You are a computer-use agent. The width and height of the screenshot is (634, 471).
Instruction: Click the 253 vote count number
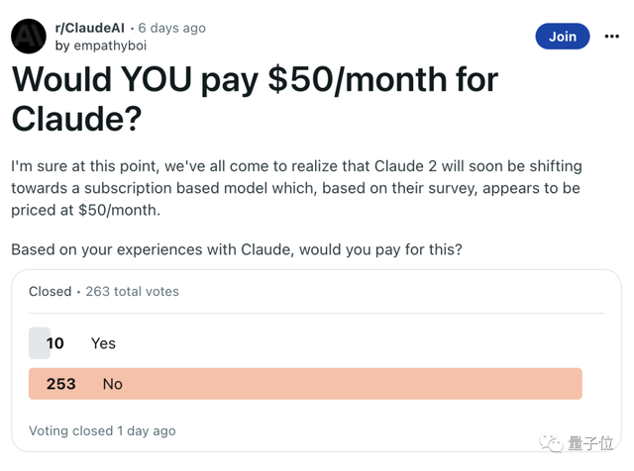pos(61,384)
